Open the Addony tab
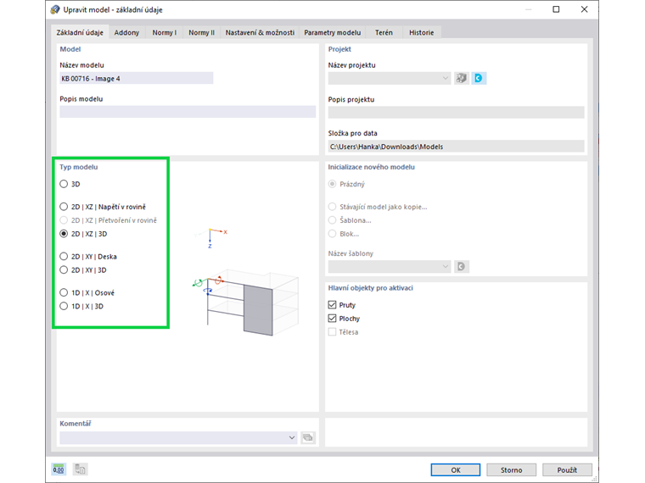This screenshot has height=483, width=645. pos(126,32)
